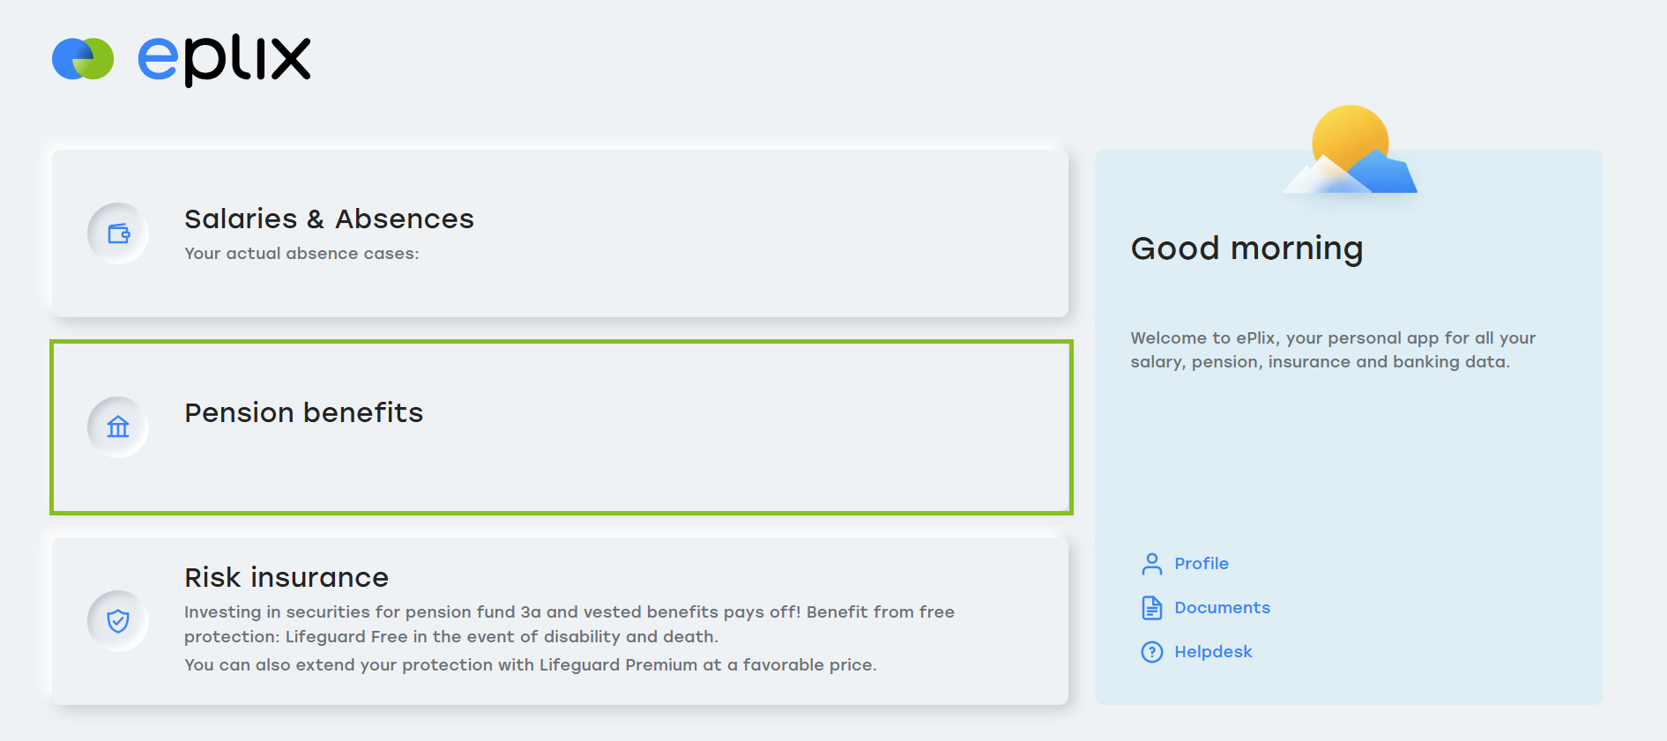Viewport: 1667px width, 741px height.
Task: Click the bank building Pension benefits icon
Action: coord(118,427)
